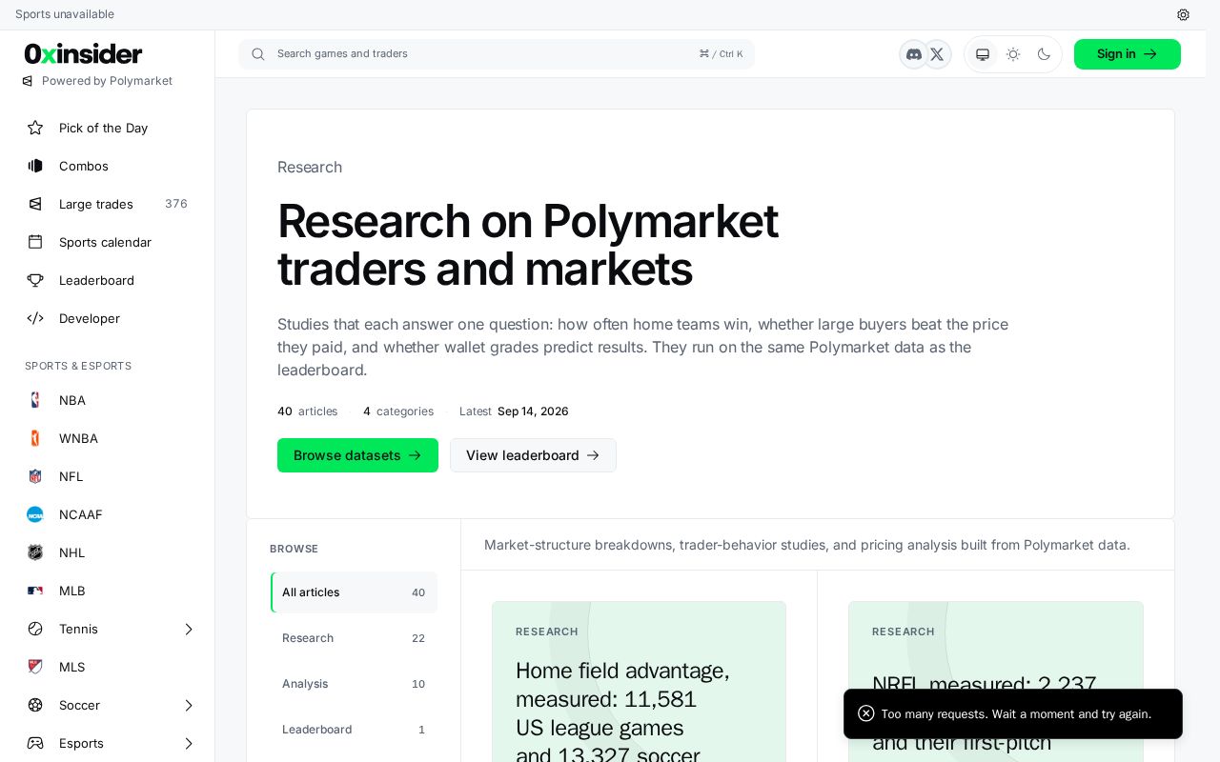The image size is (1220, 762).
Task: Open Discord community icon
Action: [914, 54]
